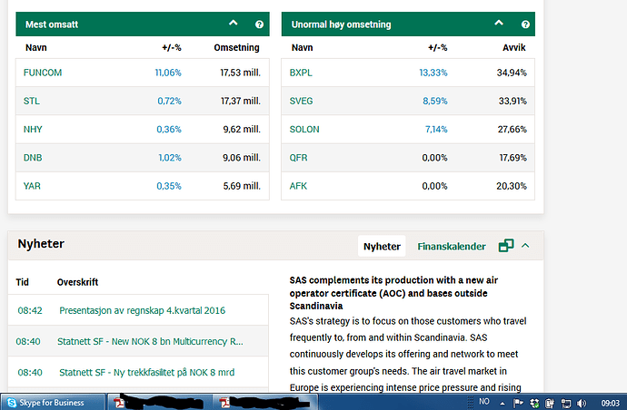The image size is (627, 410).
Task: Click SVEG's 8,59% change value
Action: (435, 101)
